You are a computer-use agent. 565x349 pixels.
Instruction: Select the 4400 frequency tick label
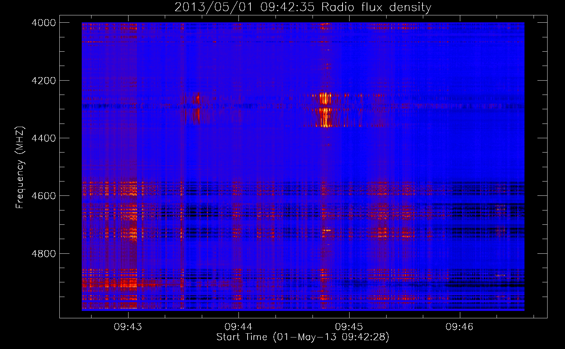[44, 138]
